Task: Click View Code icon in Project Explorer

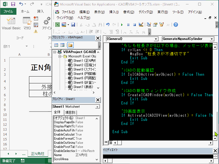Action: point(56,45)
